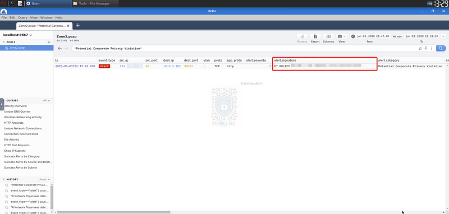Open the Queries All filter dropdown
This screenshot has width=449, height=214.
[x=47, y=101]
